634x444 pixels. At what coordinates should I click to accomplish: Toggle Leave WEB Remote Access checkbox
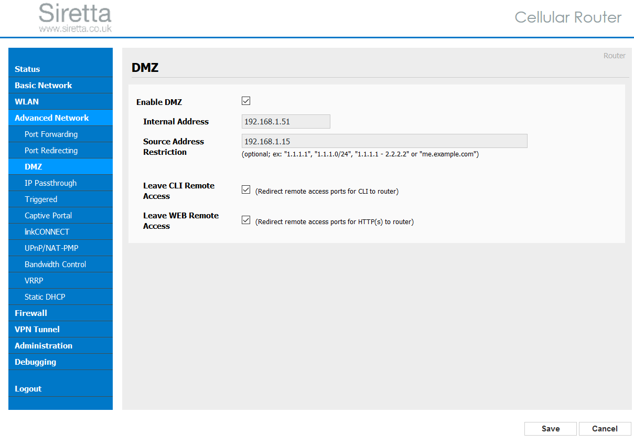coord(246,220)
